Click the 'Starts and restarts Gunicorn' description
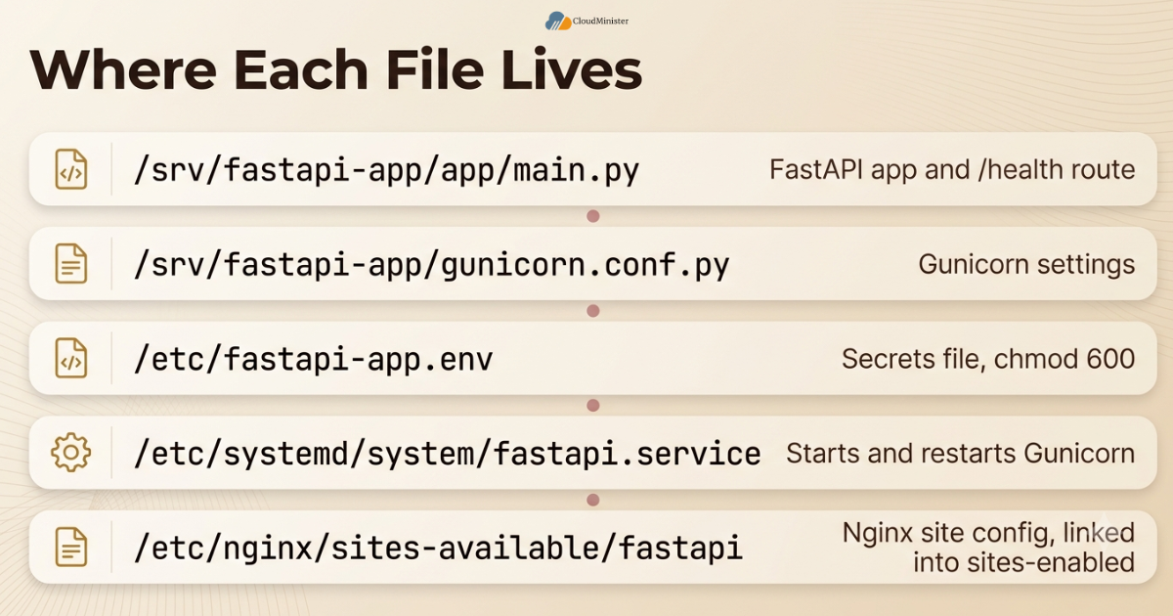The height and width of the screenshot is (616, 1173). pos(960,454)
